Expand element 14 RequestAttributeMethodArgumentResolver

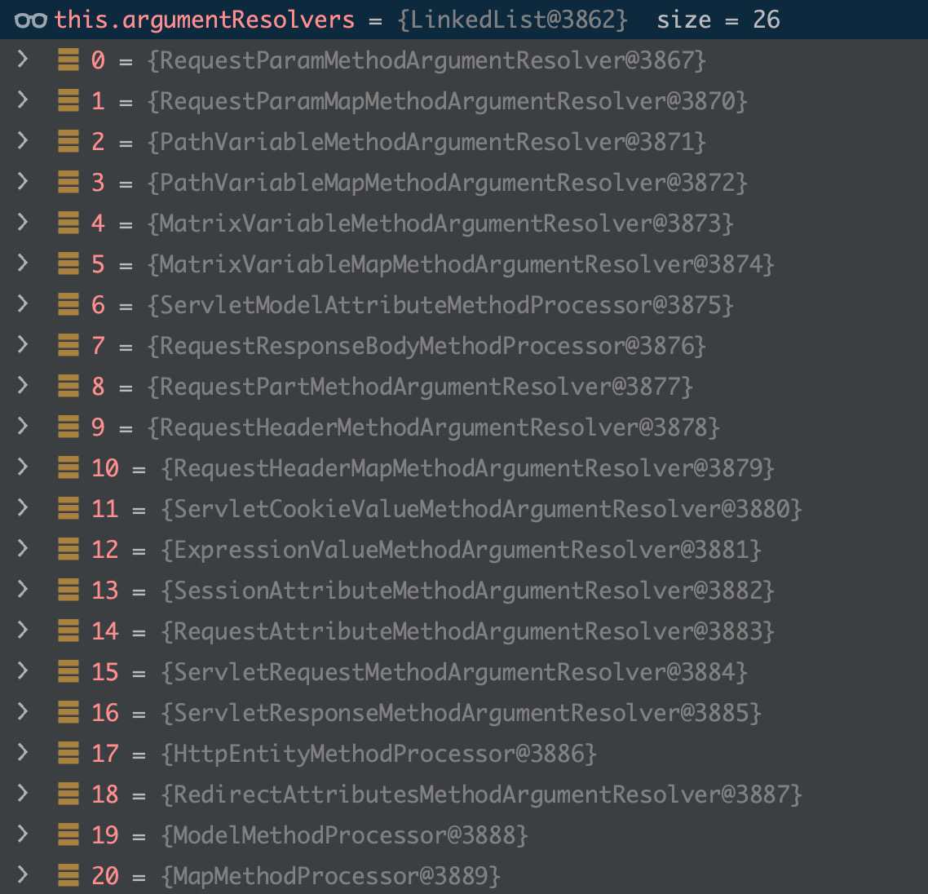click(x=23, y=630)
